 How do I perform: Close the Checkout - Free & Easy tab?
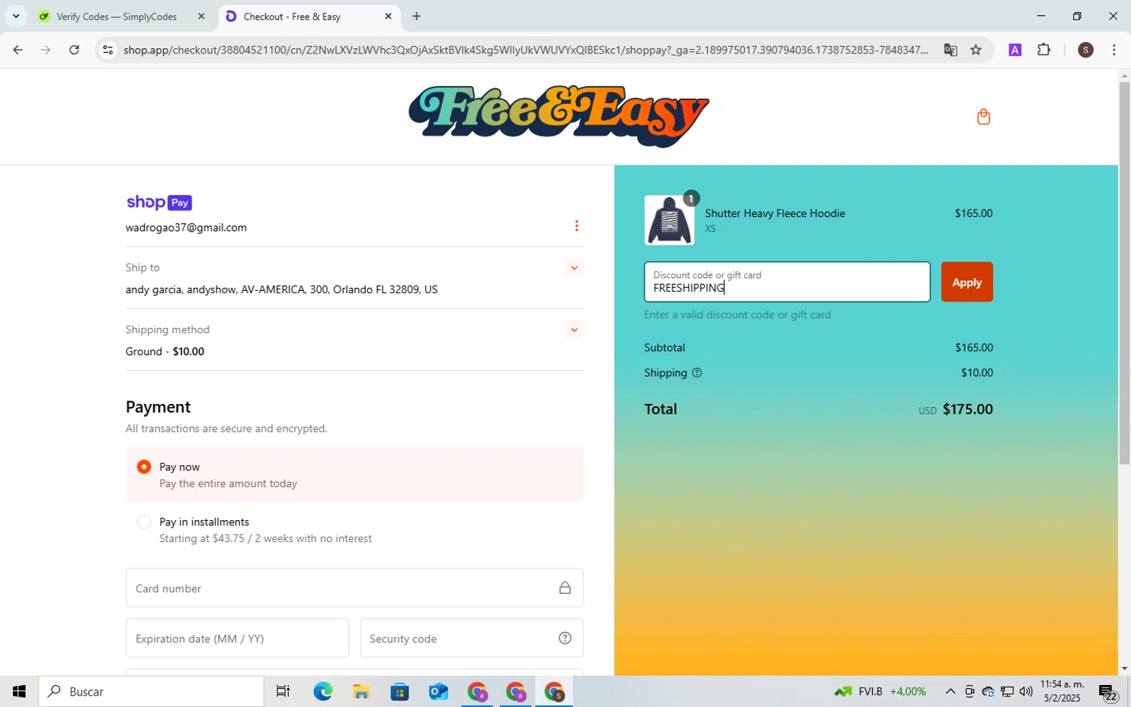pos(388,17)
